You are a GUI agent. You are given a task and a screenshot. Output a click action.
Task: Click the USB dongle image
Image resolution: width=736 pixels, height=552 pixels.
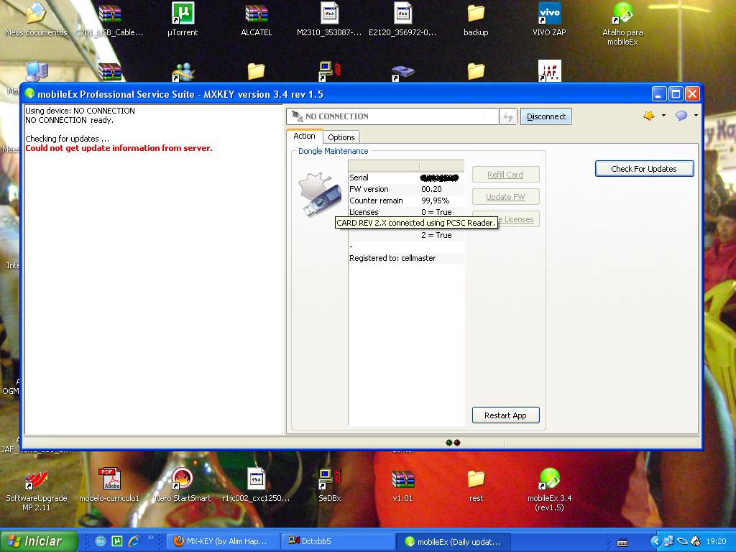point(318,195)
